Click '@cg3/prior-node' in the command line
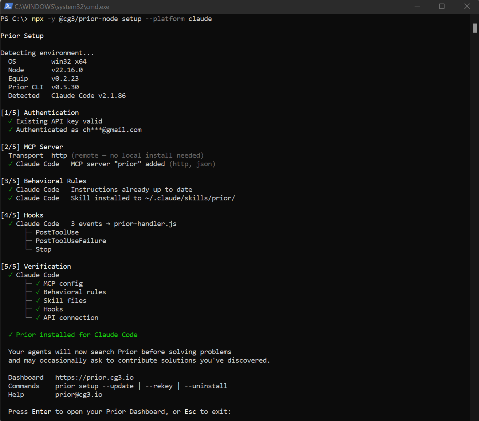The height and width of the screenshot is (421, 479). click(x=88, y=19)
